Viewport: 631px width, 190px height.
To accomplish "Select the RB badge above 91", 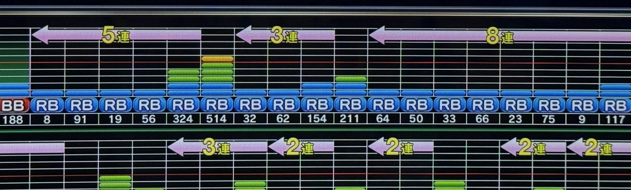I will 82,105.
